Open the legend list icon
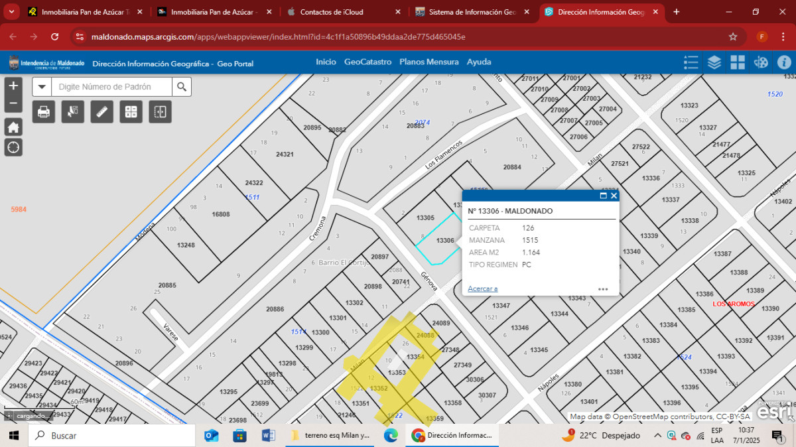Screen dimensions: 796x447 click(691, 62)
